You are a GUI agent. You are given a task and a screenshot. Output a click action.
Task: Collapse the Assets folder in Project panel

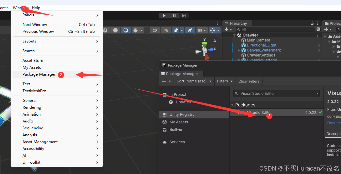(325, 37)
